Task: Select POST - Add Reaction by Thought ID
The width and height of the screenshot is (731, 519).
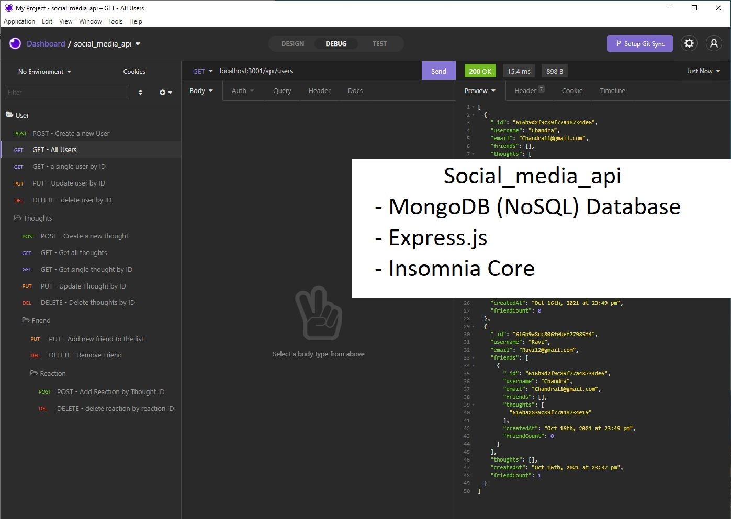Action: [x=91, y=392]
